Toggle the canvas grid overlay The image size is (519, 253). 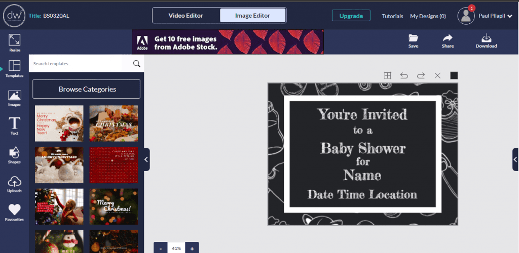387,75
